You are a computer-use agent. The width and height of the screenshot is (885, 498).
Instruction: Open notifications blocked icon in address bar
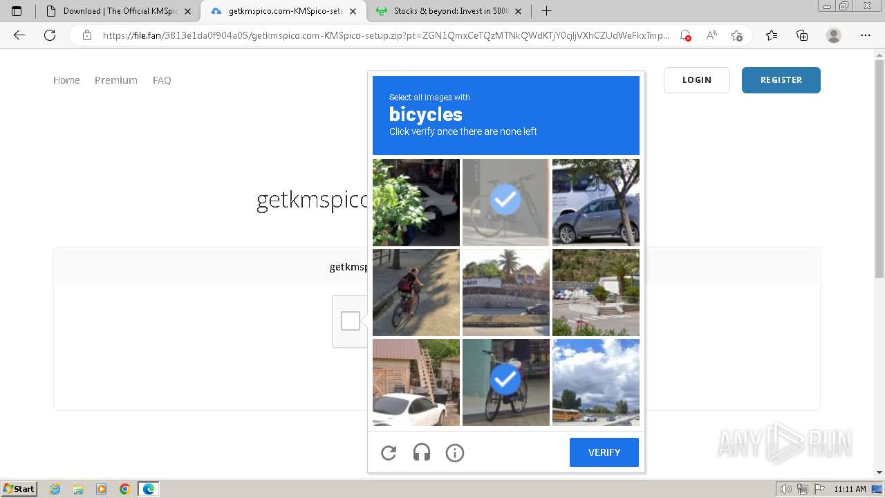tap(685, 35)
